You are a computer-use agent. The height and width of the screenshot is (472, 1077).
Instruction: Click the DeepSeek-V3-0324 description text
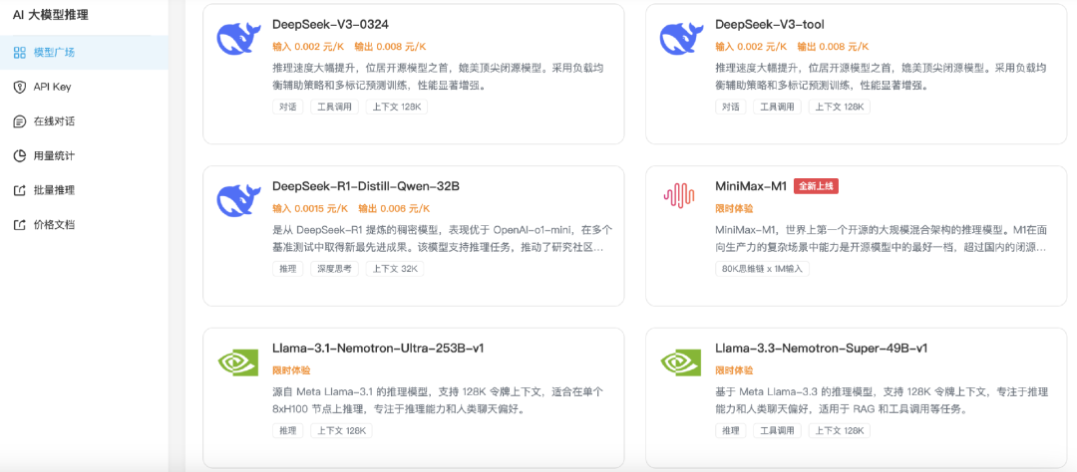pos(438,77)
